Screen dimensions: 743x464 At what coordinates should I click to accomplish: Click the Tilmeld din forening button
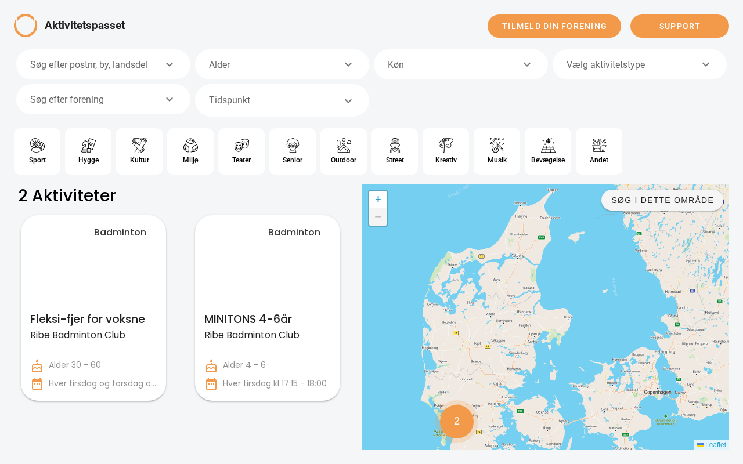click(554, 26)
